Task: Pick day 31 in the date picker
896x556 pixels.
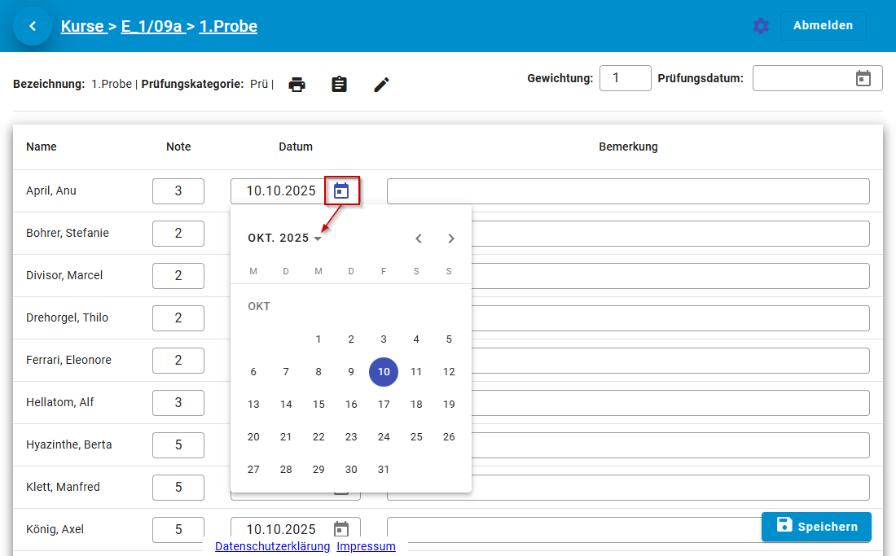Action: 384,470
